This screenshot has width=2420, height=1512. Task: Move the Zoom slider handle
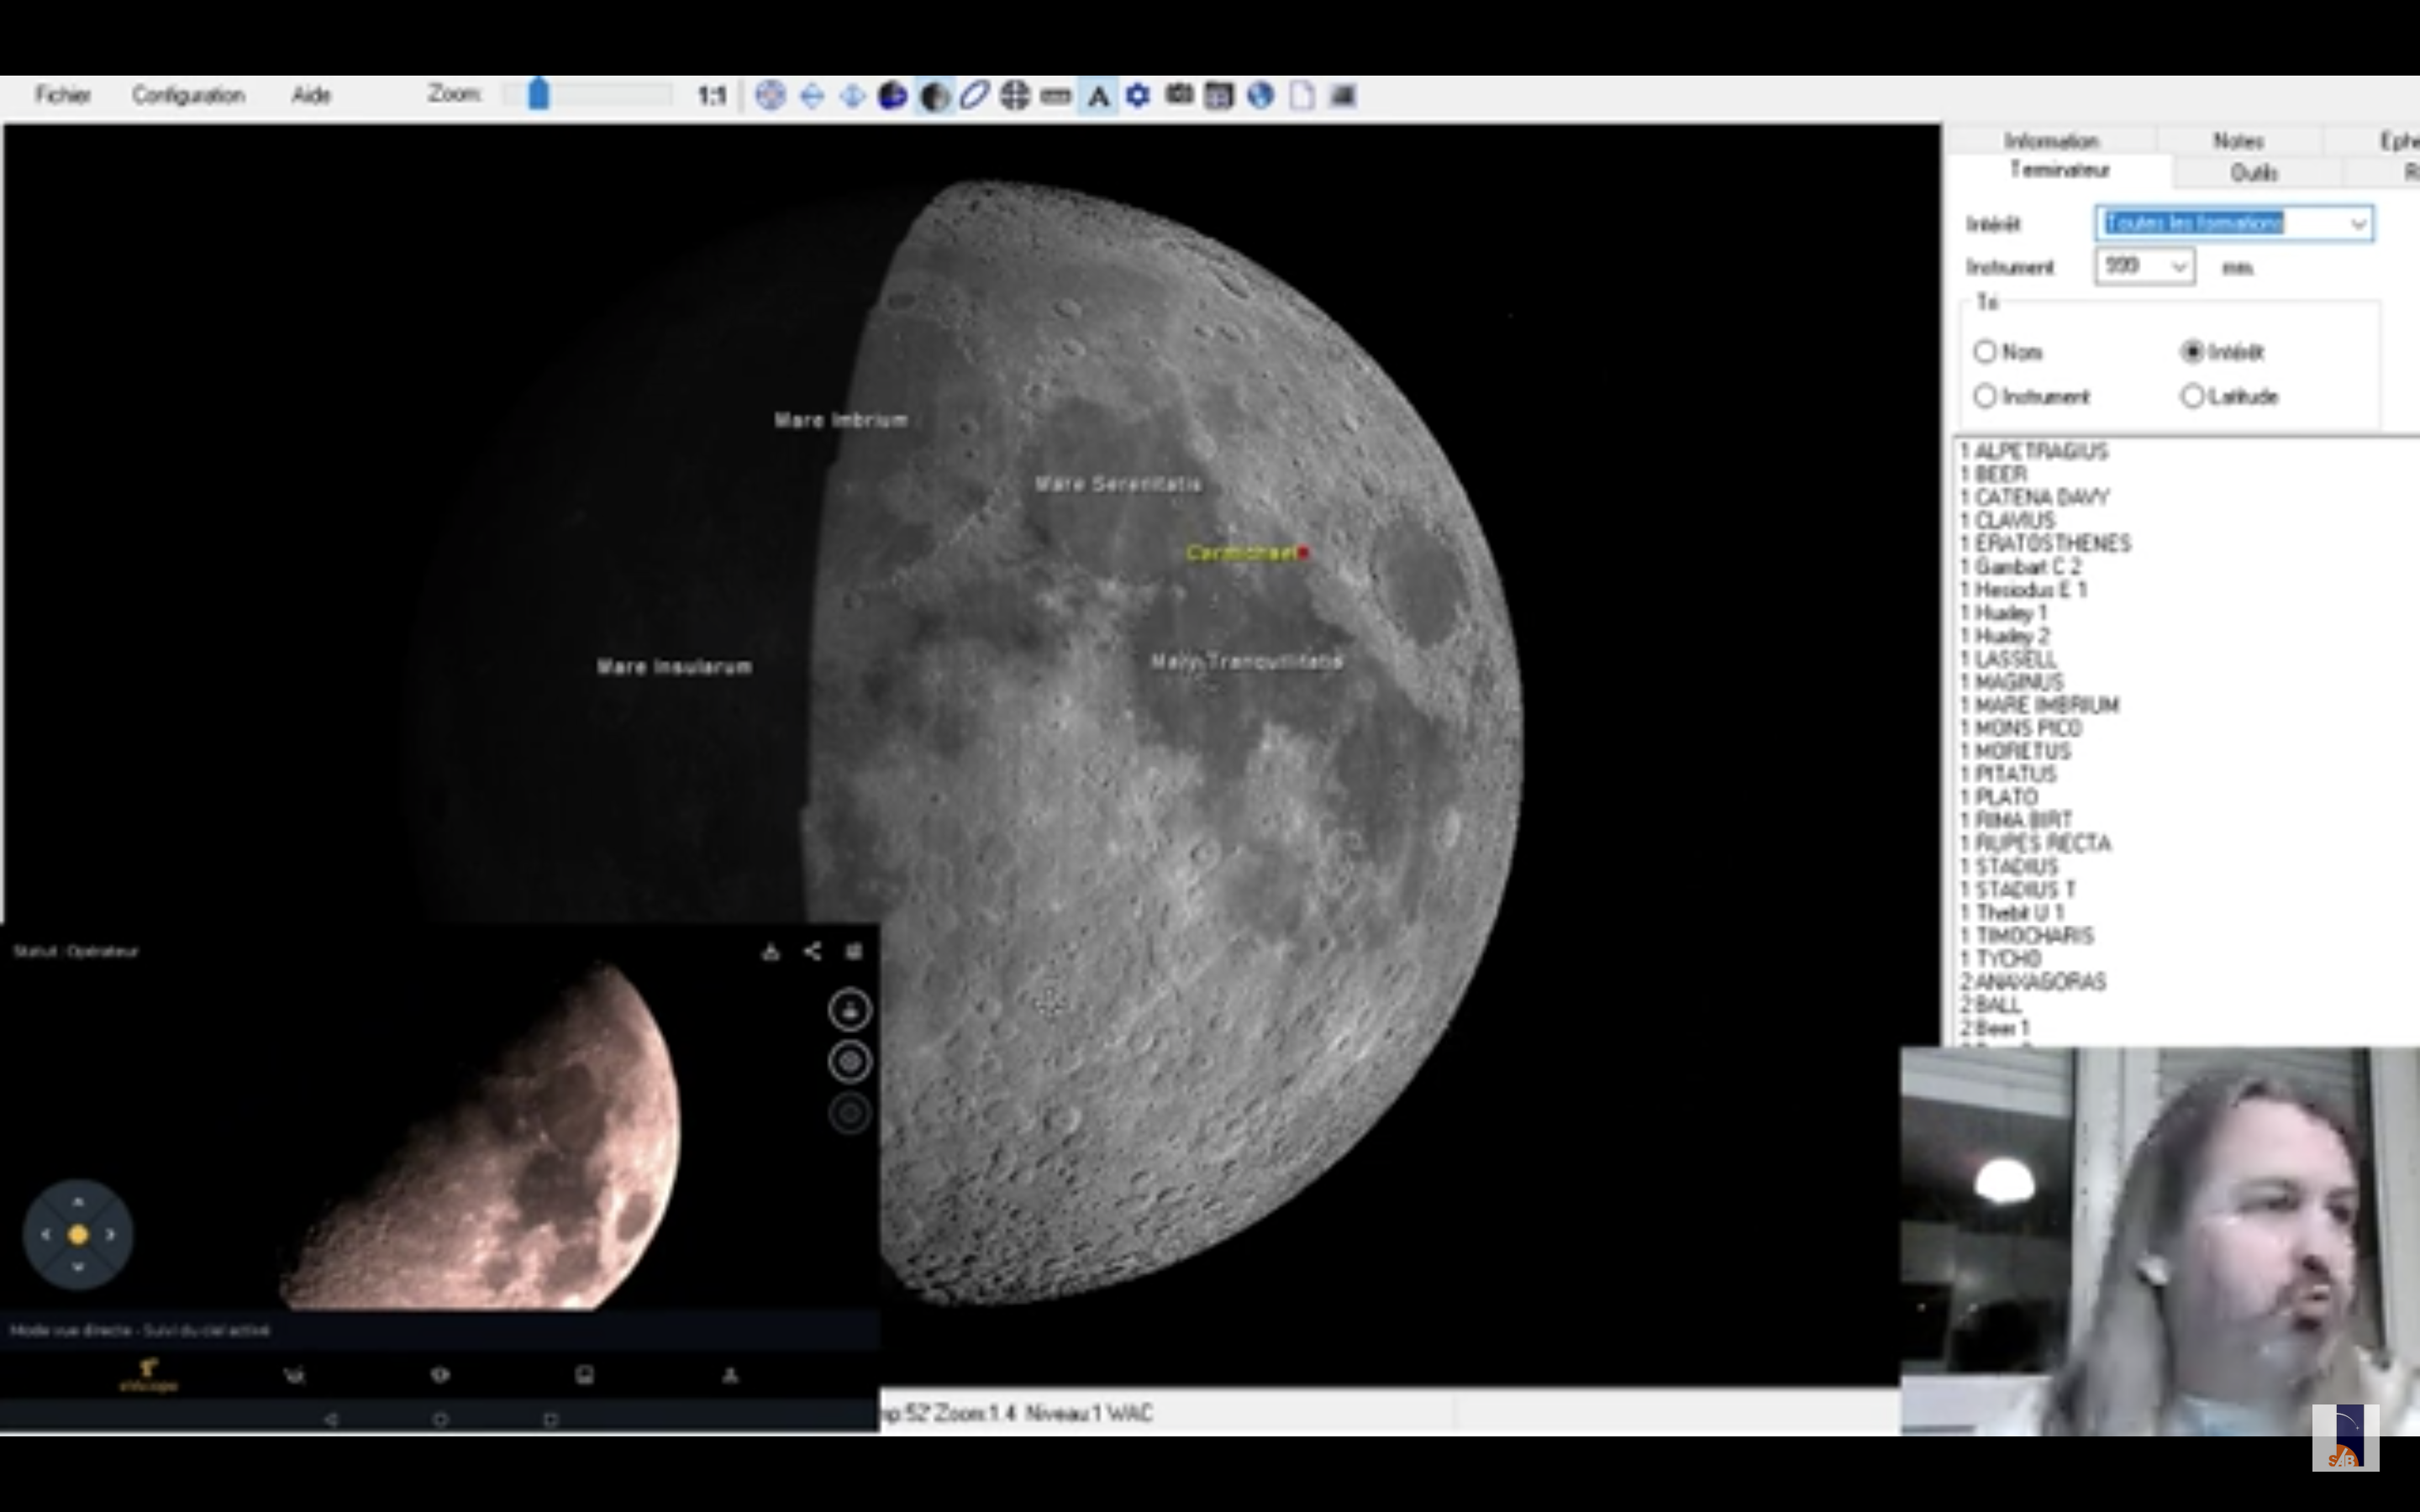pyautogui.click(x=538, y=94)
